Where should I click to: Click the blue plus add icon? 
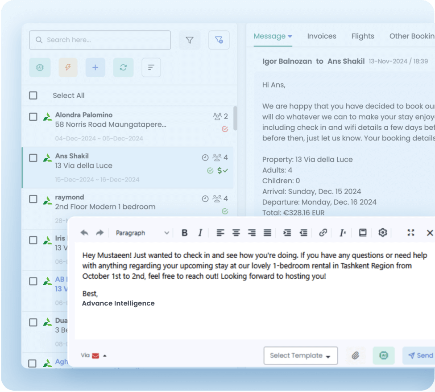coord(95,67)
